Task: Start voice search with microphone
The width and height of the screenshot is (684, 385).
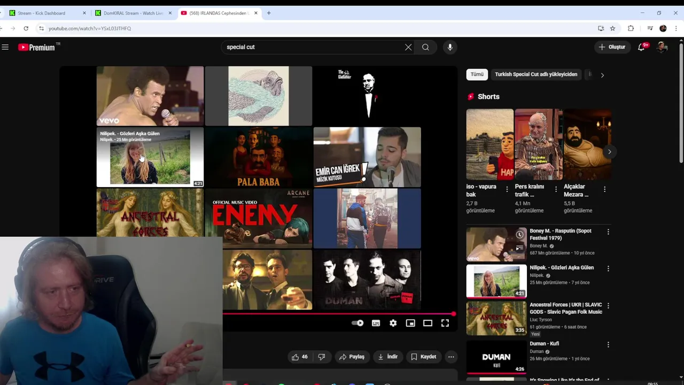Action: point(450,47)
